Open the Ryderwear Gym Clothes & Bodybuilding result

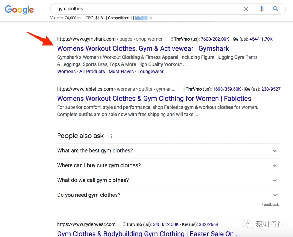pos(149,234)
